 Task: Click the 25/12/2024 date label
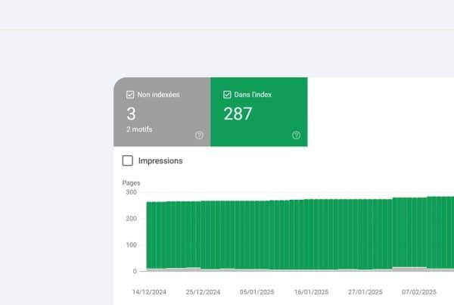(x=203, y=292)
